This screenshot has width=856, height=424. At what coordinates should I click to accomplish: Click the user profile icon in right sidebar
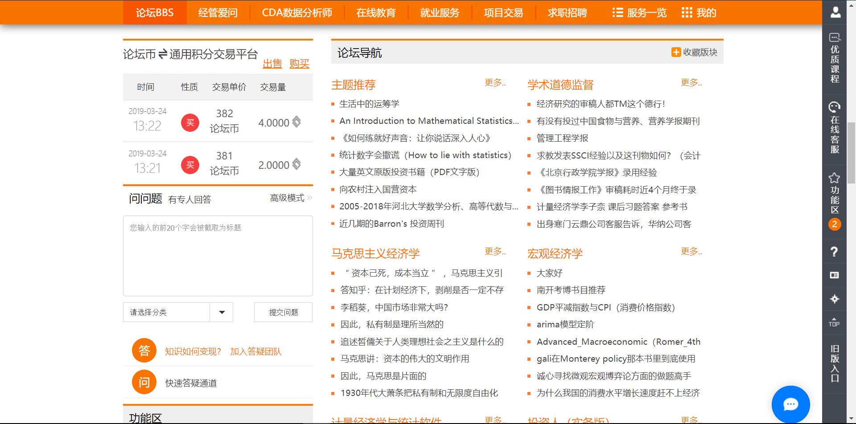[835, 12]
